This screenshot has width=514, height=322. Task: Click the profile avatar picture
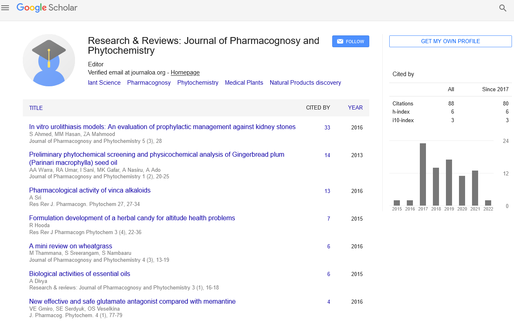[x=49, y=60]
